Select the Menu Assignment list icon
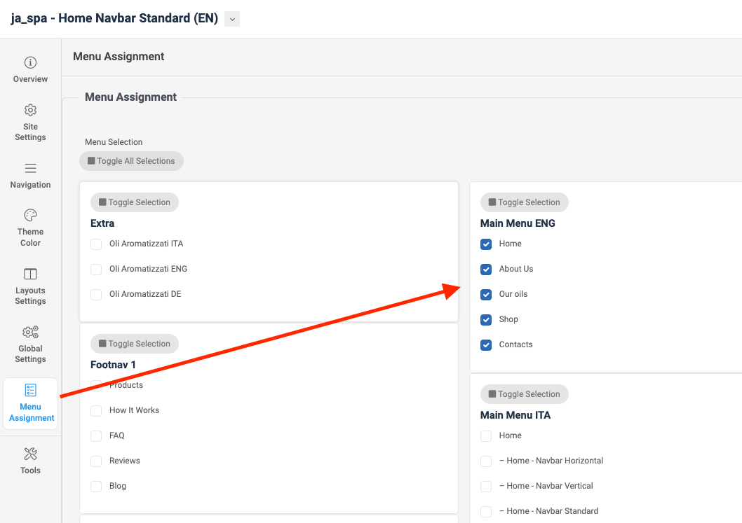742x523 pixels. click(30, 391)
